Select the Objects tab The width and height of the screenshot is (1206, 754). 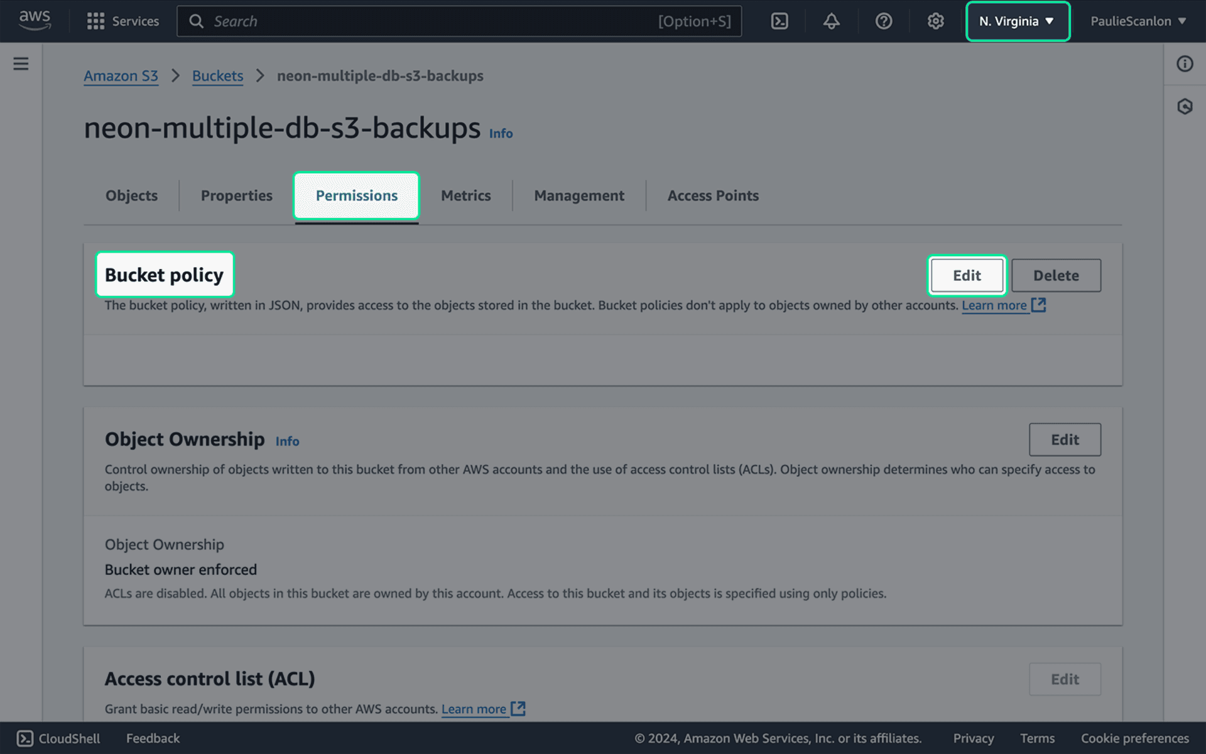click(131, 195)
